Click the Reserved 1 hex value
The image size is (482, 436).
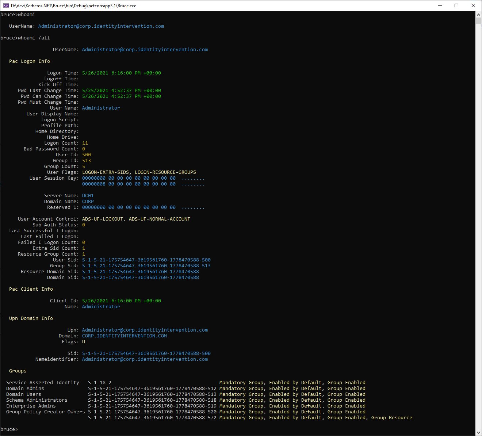[x=144, y=207]
